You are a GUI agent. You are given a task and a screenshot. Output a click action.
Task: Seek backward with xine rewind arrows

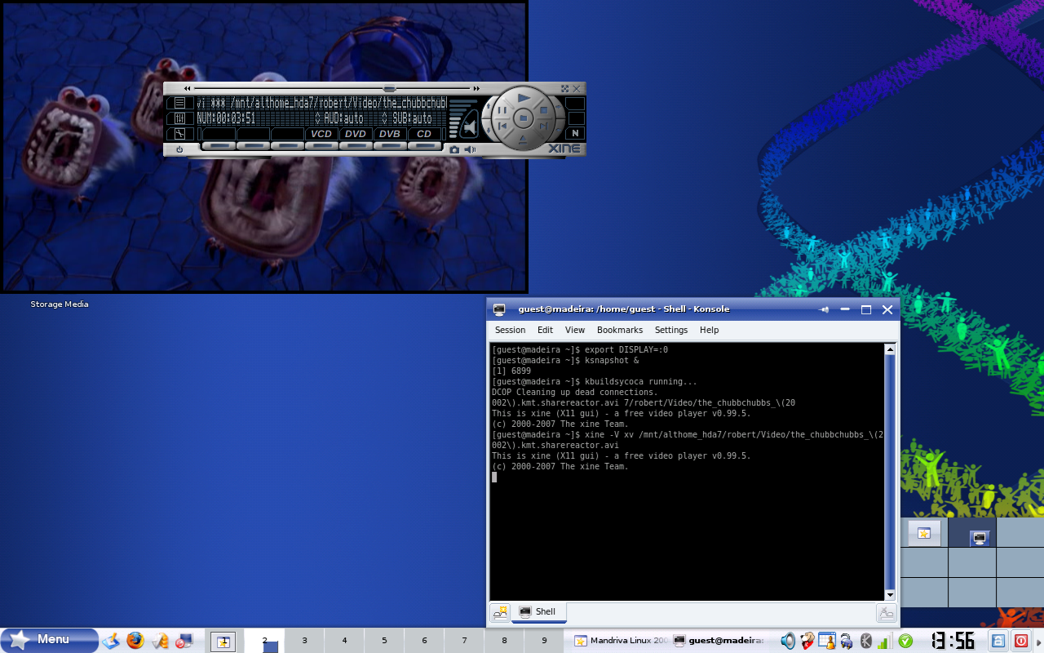tap(187, 88)
